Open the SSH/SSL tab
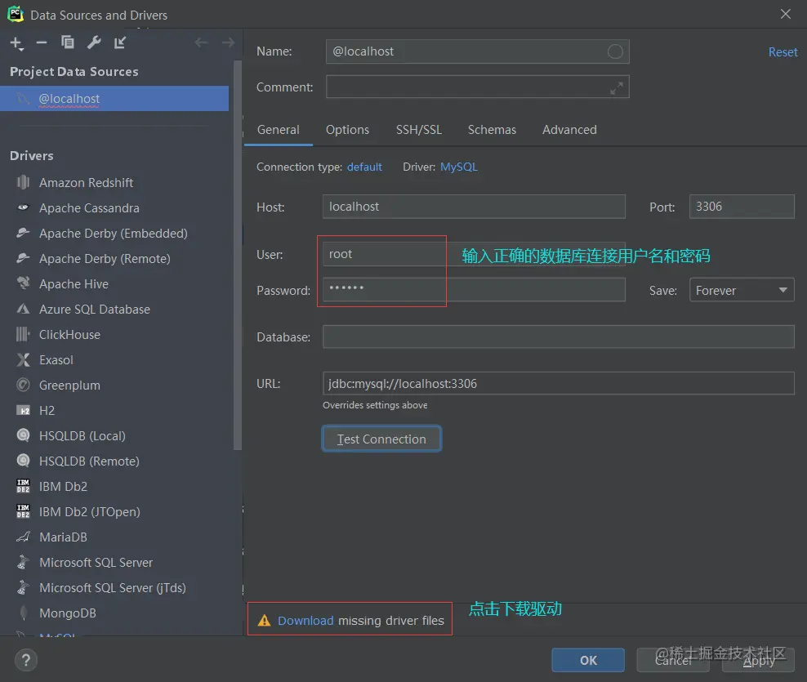The height and width of the screenshot is (682, 807). (x=419, y=130)
